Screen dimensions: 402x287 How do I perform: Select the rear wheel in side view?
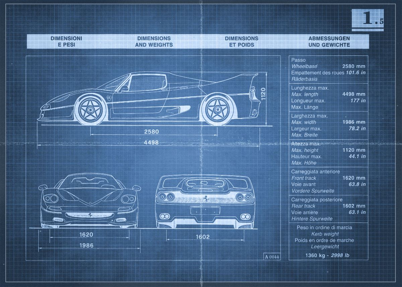[217, 109]
